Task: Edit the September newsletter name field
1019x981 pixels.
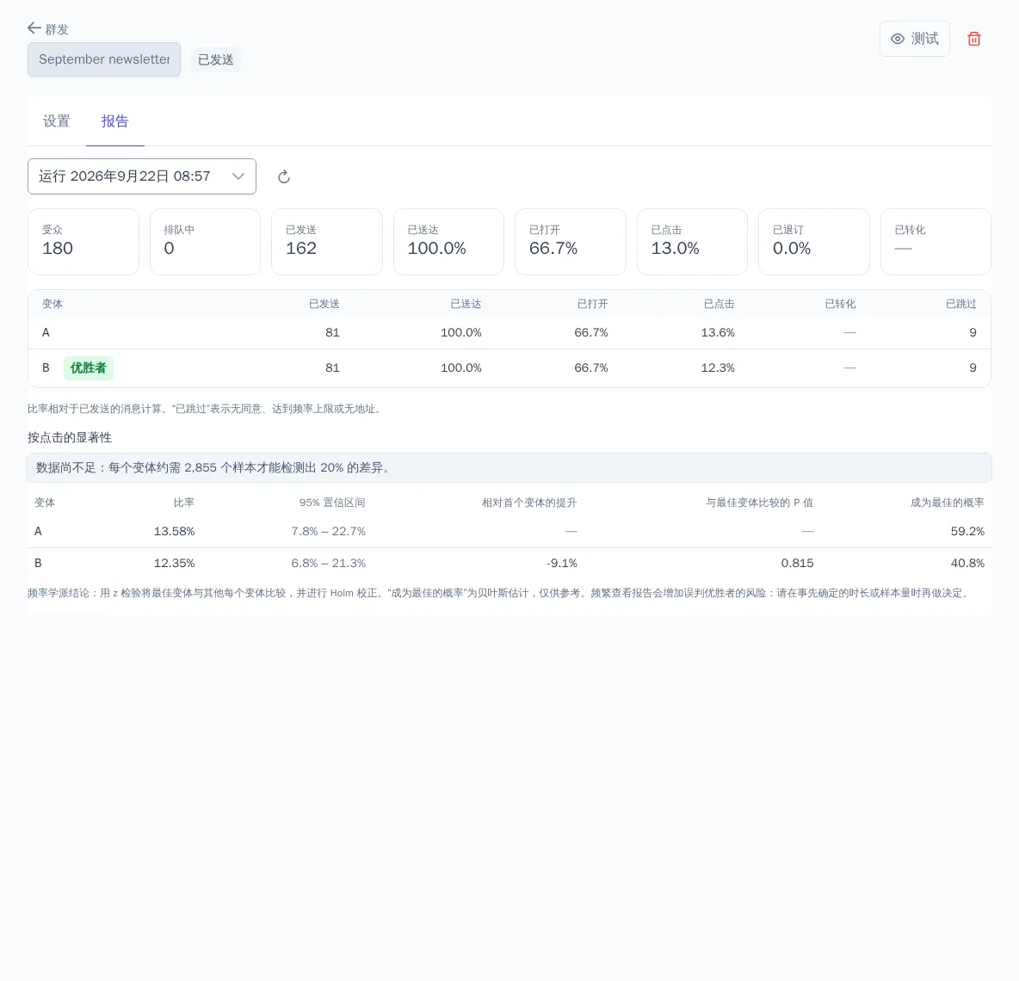Action: pyautogui.click(x=104, y=59)
